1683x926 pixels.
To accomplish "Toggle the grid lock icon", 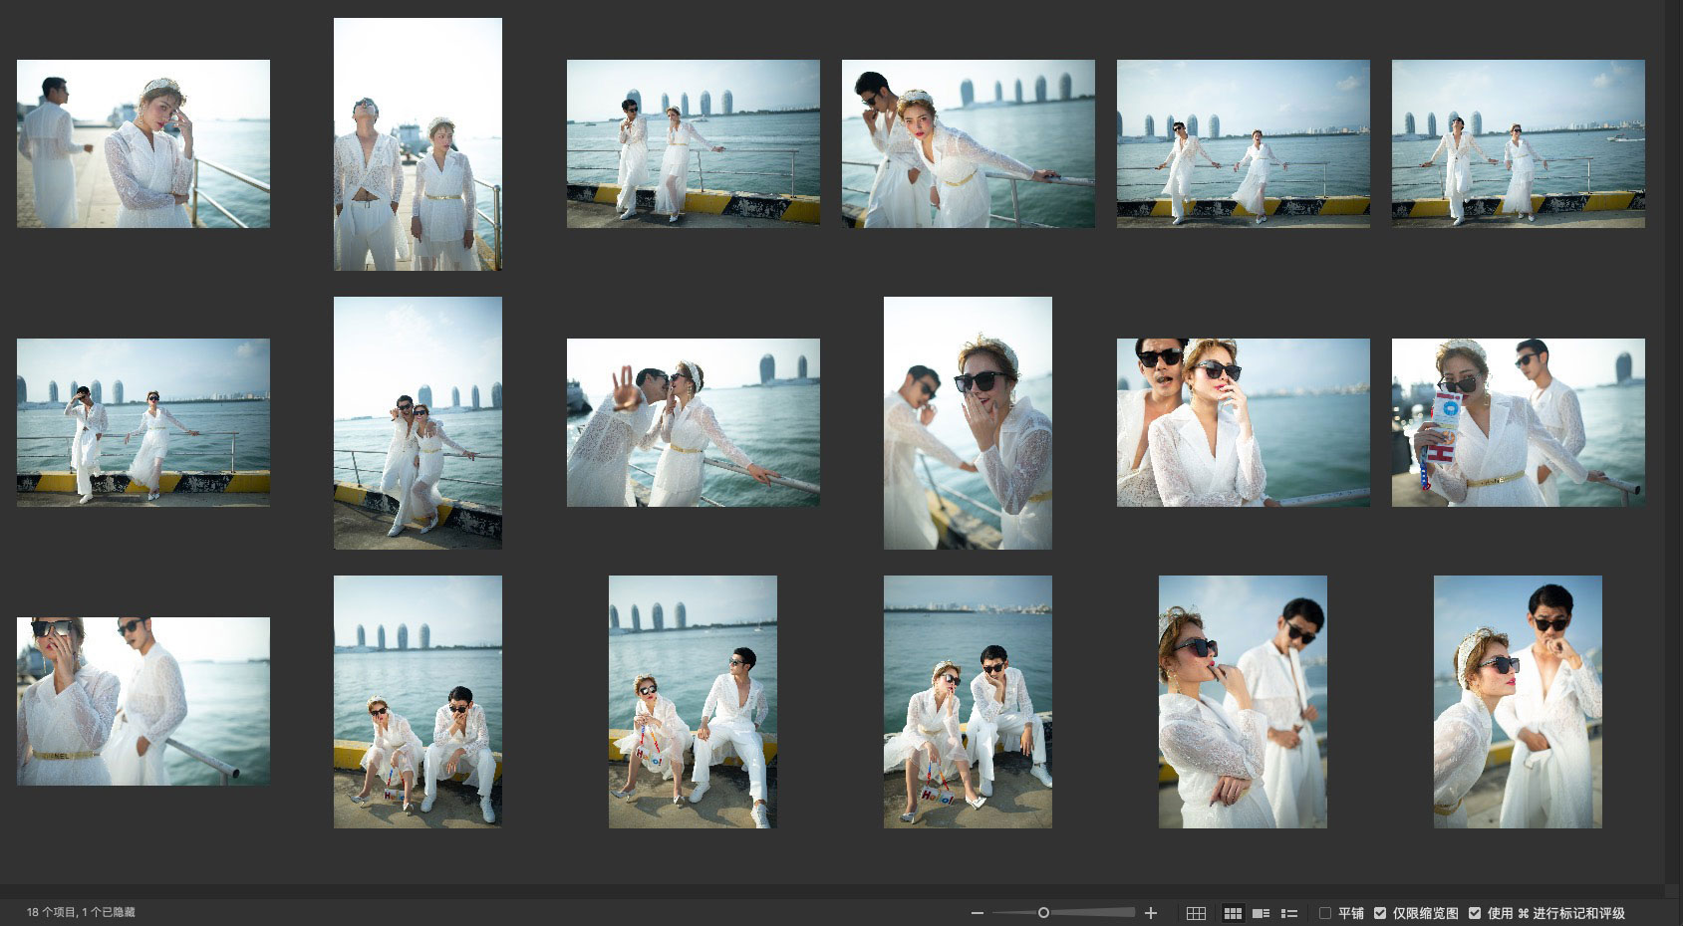I will (1196, 913).
